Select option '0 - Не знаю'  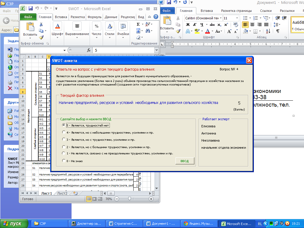pyautogui.click(x=64, y=161)
